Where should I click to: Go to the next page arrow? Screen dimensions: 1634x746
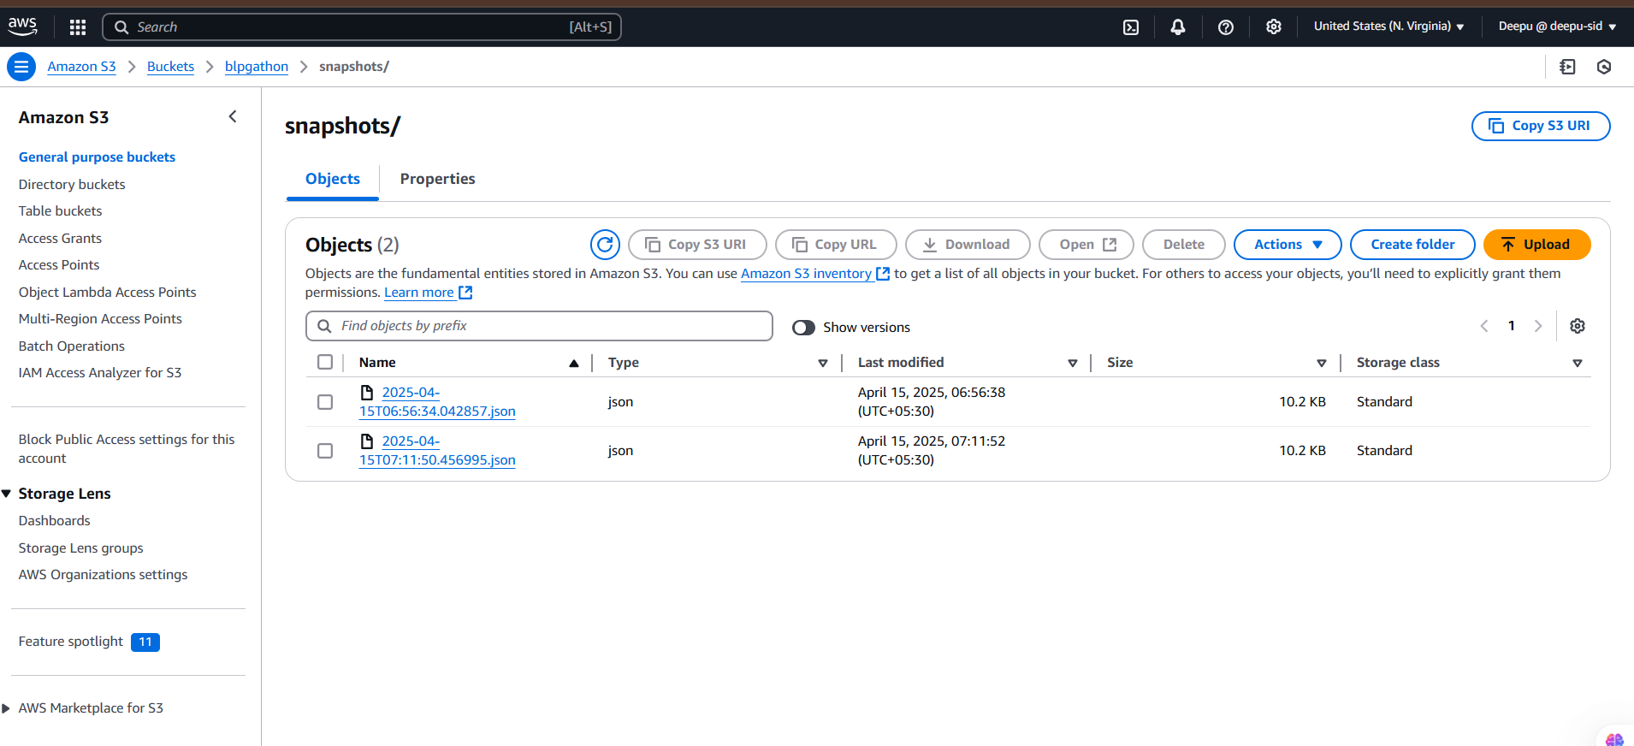tap(1538, 326)
